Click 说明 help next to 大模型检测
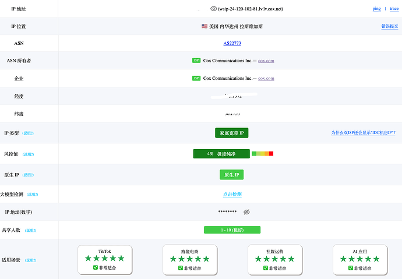The height and width of the screenshot is (279, 402). [x=32, y=195]
